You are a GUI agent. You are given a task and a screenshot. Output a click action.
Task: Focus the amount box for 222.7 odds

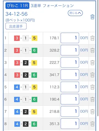70,62
